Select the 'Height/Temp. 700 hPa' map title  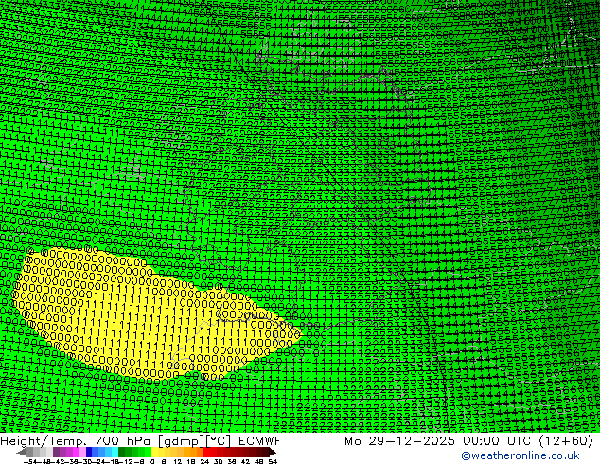pos(77,441)
